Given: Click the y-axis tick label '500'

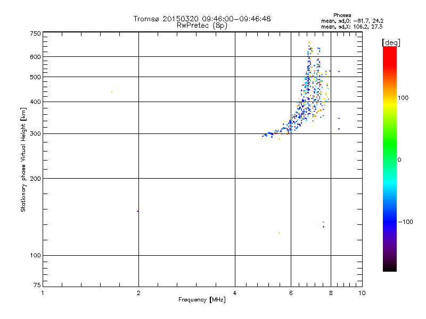Looking at the screenshot, I should (35, 77).
